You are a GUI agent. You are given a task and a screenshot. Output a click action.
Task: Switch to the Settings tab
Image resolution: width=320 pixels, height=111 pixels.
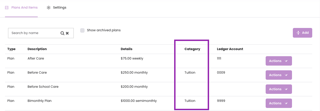[x=56, y=7]
